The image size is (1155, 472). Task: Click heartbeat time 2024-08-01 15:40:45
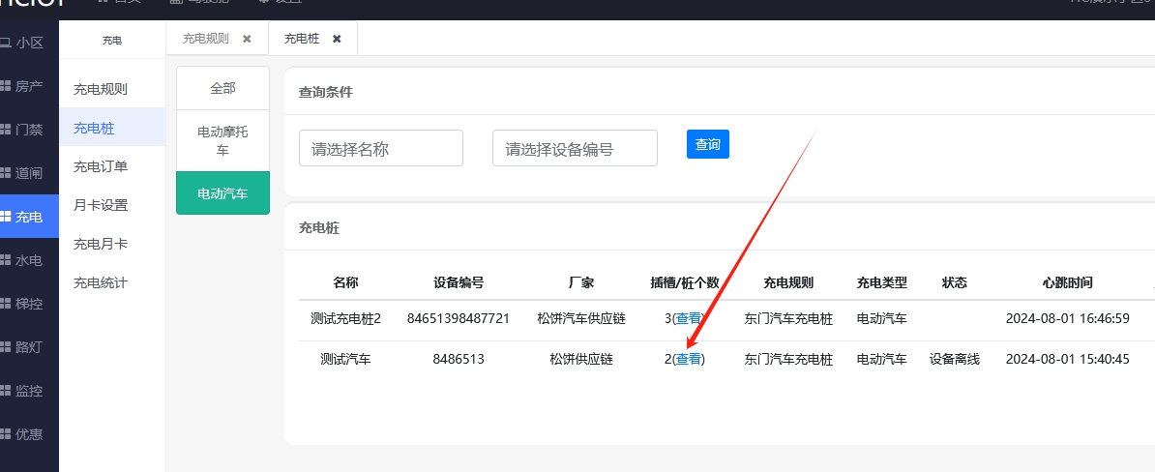coord(1067,360)
